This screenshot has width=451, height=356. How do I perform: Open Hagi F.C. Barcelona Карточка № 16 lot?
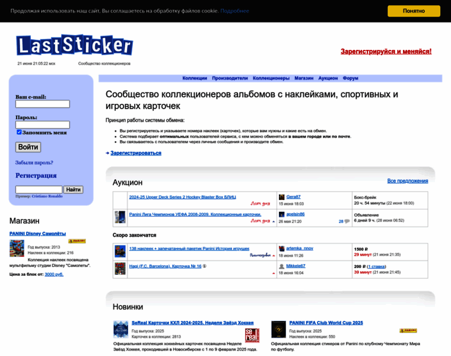165,266
